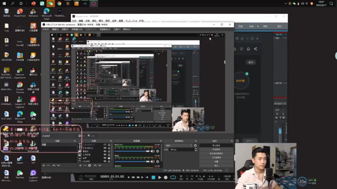Open OBS 文件(F) menu

point(45,29)
